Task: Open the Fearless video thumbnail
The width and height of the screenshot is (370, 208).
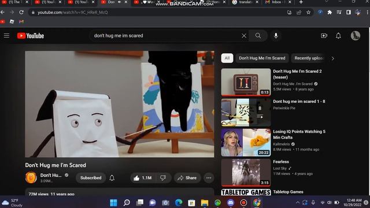Action: [246, 173]
